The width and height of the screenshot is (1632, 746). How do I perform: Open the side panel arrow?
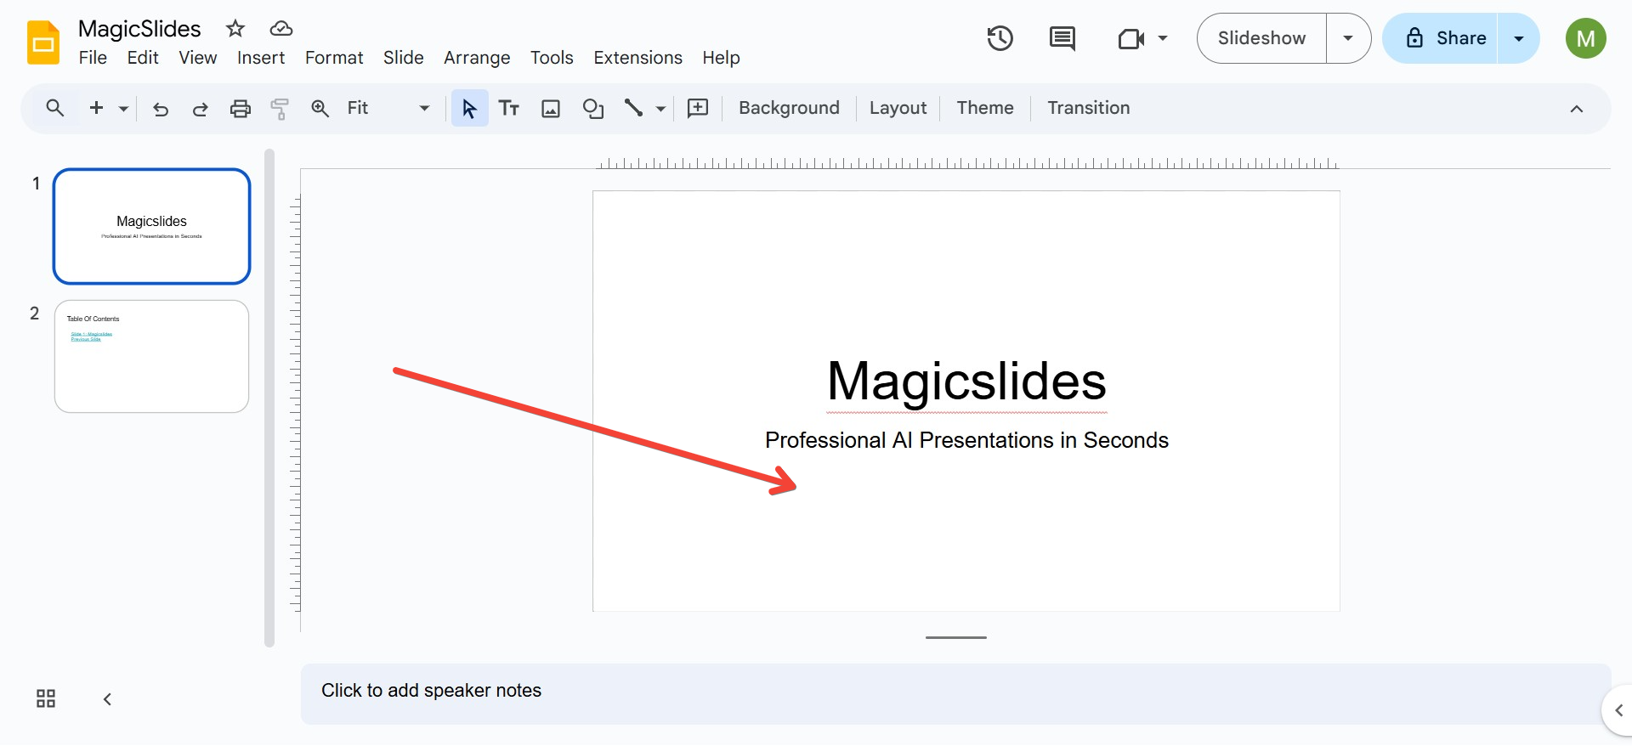pyautogui.click(x=1618, y=710)
